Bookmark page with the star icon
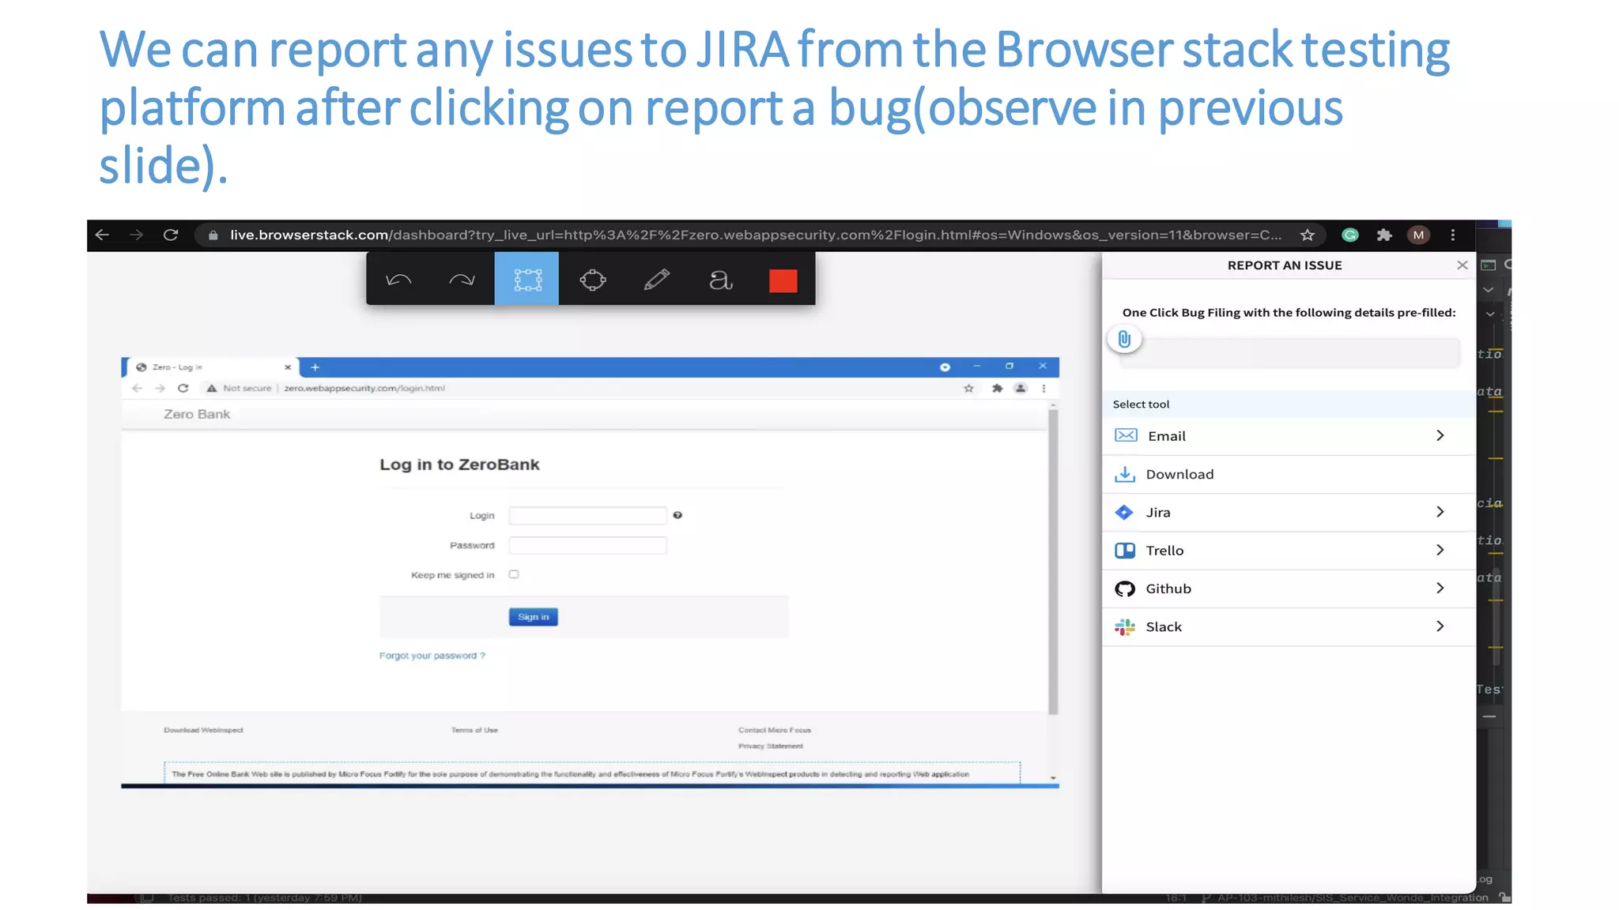 [1308, 235]
